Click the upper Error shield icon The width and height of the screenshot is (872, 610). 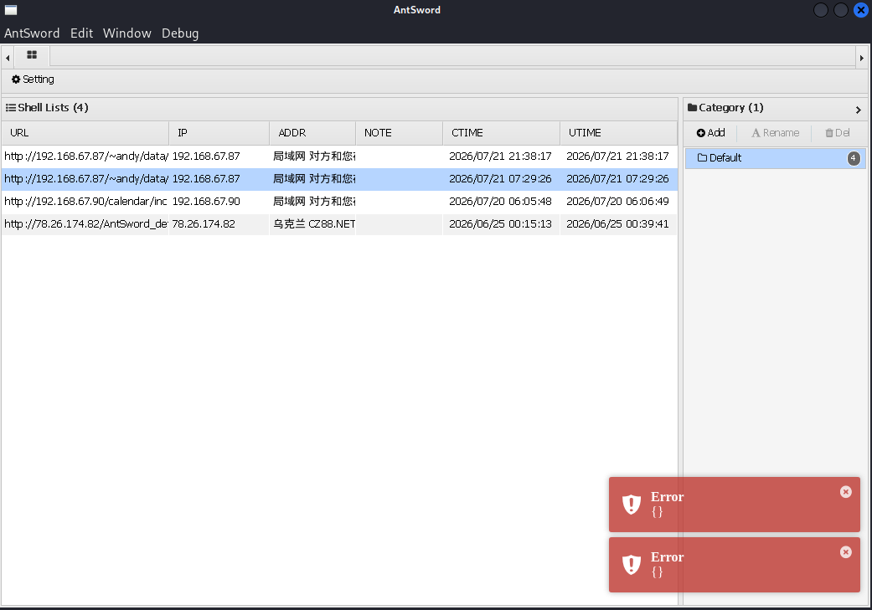[x=632, y=504]
